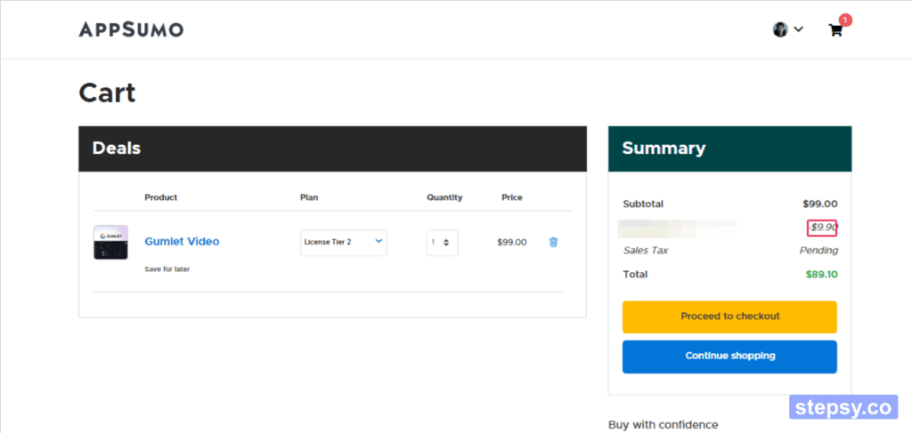This screenshot has height=433, width=912.
Task: Click Proceed to checkout button
Action: point(729,317)
